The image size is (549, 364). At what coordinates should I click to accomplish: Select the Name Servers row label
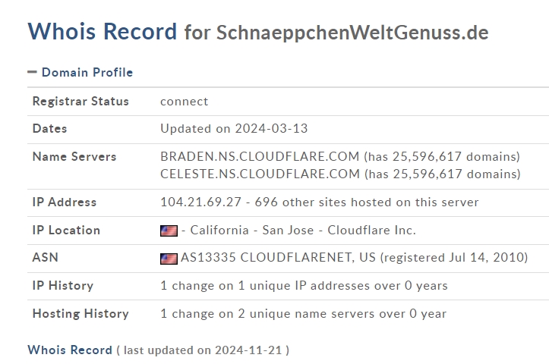[74, 157]
